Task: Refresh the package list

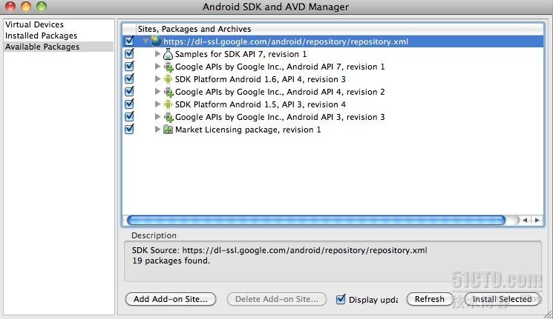Action: tap(430, 299)
